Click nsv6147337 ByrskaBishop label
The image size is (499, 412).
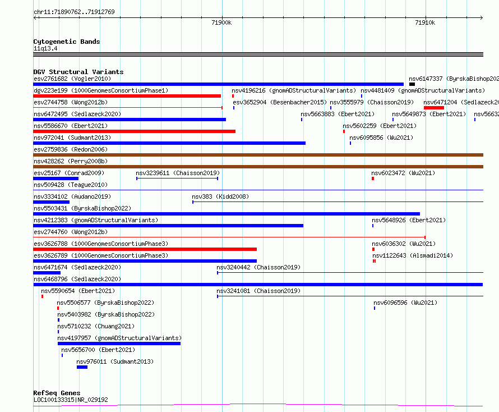pos(454,79)
